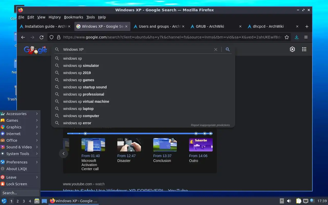This screenshot has height=205, width=328.
Task: Close the dhcpcd - ArchWiki tab
Action: (x=297, y=26)
